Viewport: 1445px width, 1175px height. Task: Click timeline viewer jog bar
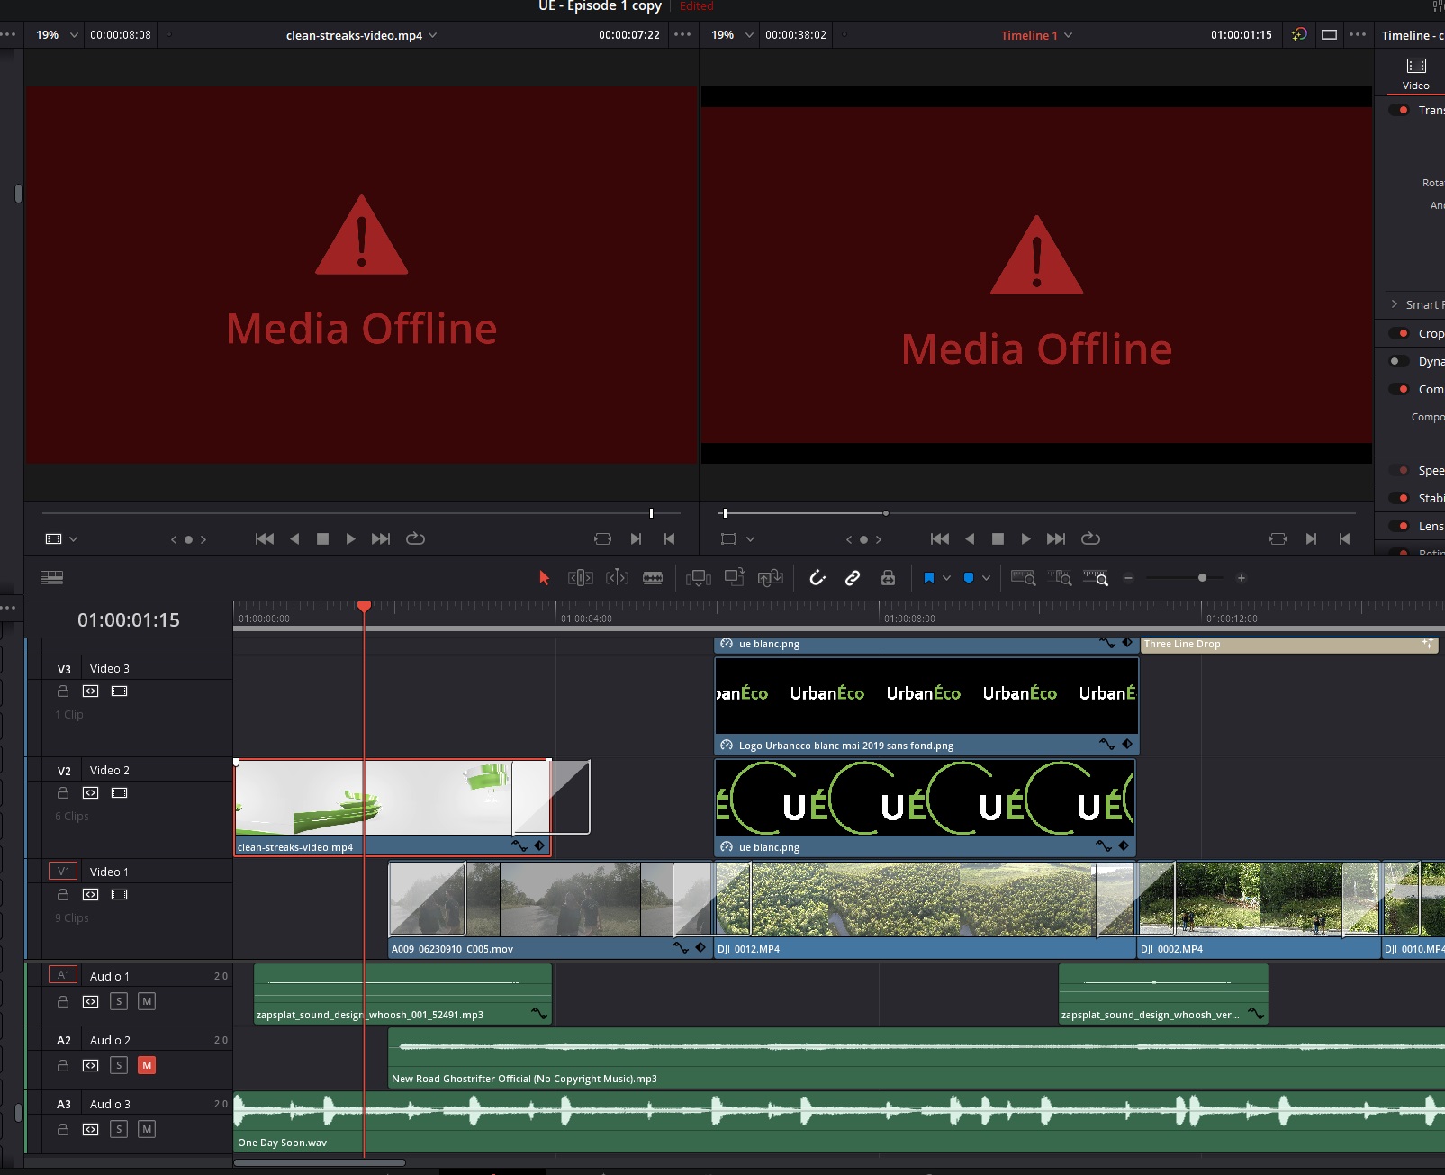tap(1037, 513)
